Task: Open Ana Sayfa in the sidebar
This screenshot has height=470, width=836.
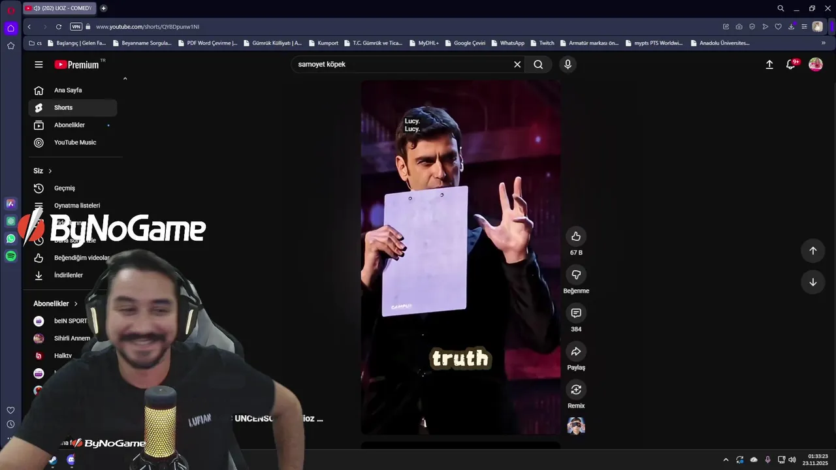Action: [72, 90]
